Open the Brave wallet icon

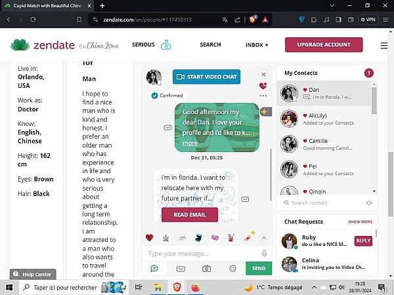(351, 20)
